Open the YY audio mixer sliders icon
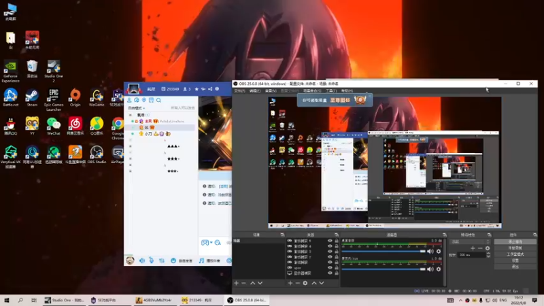The image size is (544, 306). [162, 260]
